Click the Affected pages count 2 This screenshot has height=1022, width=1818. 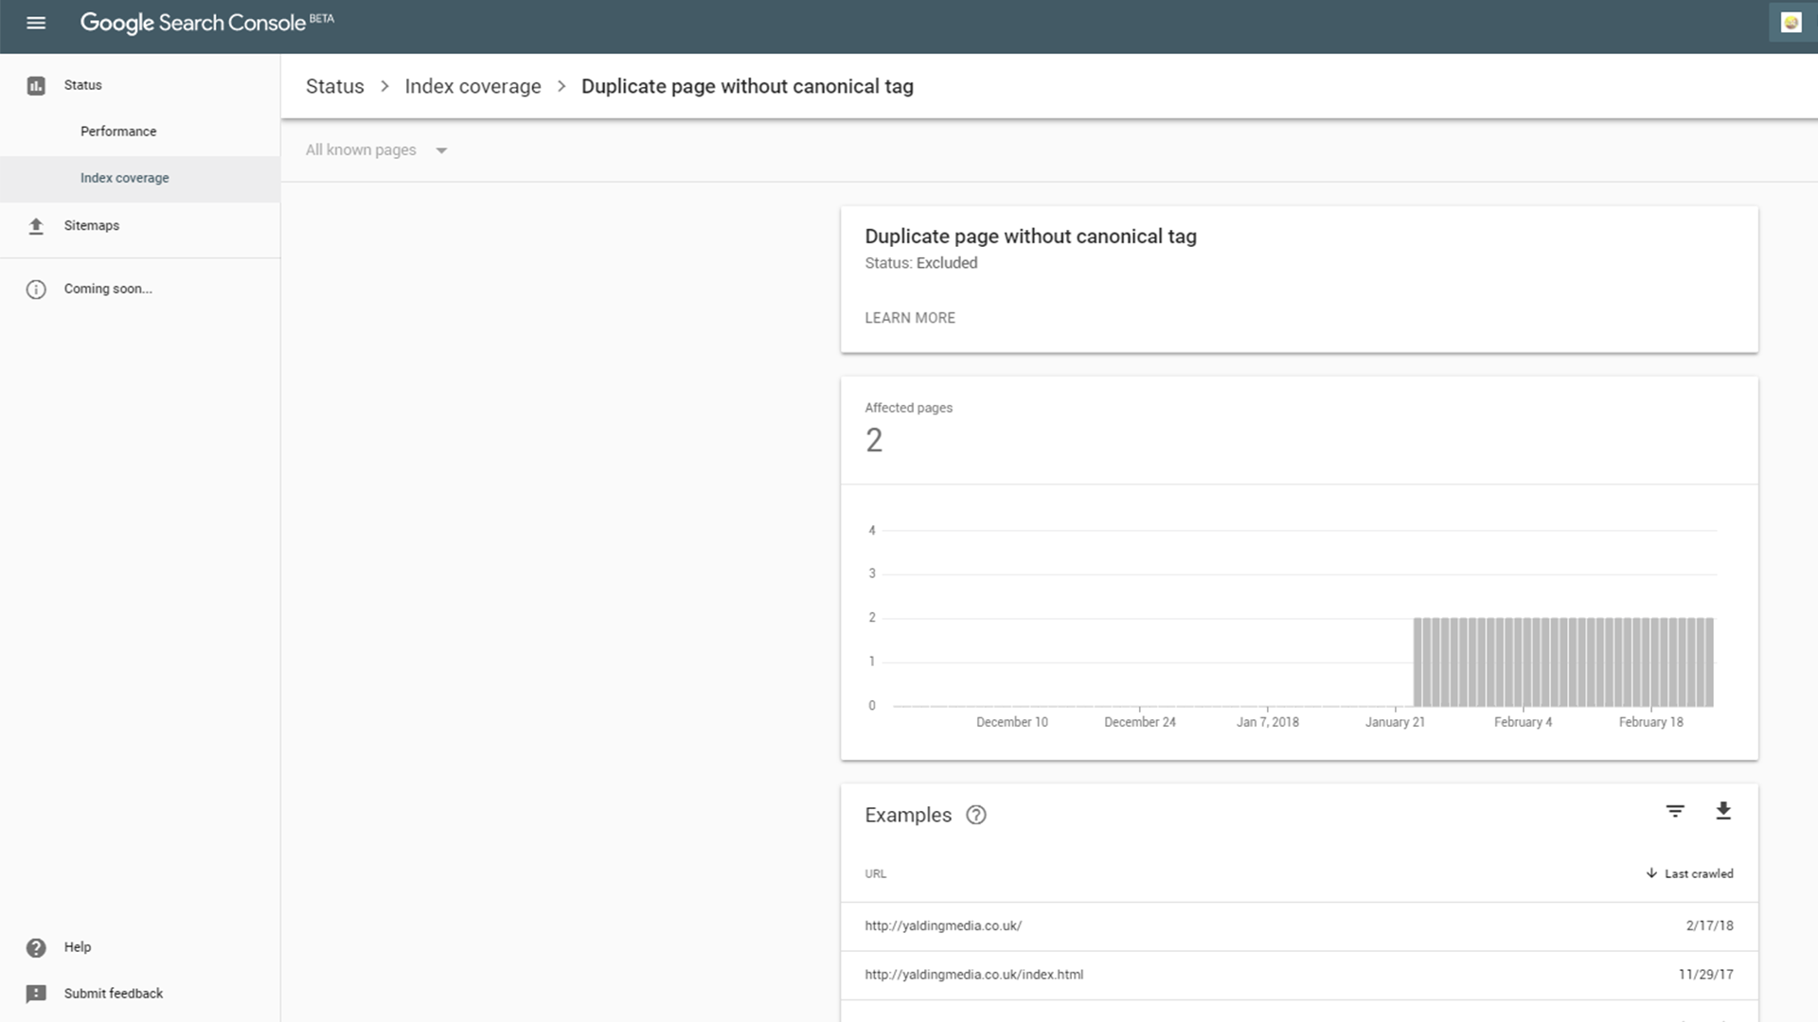(873, 440)
